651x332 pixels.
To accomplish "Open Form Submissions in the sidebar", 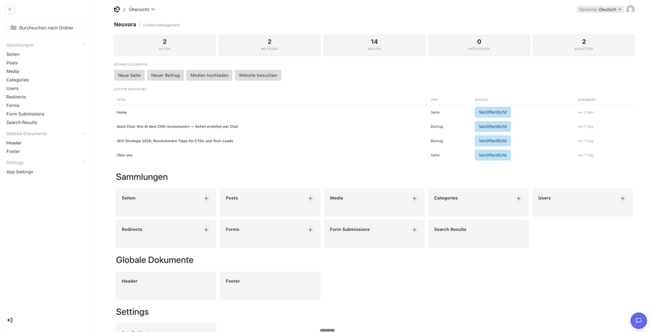I will pyautogui.click(x=25, y=114).
